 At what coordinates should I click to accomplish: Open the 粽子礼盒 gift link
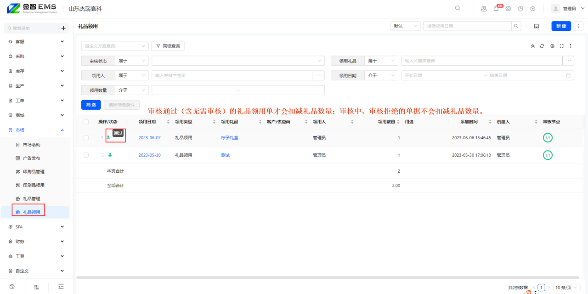230,138
